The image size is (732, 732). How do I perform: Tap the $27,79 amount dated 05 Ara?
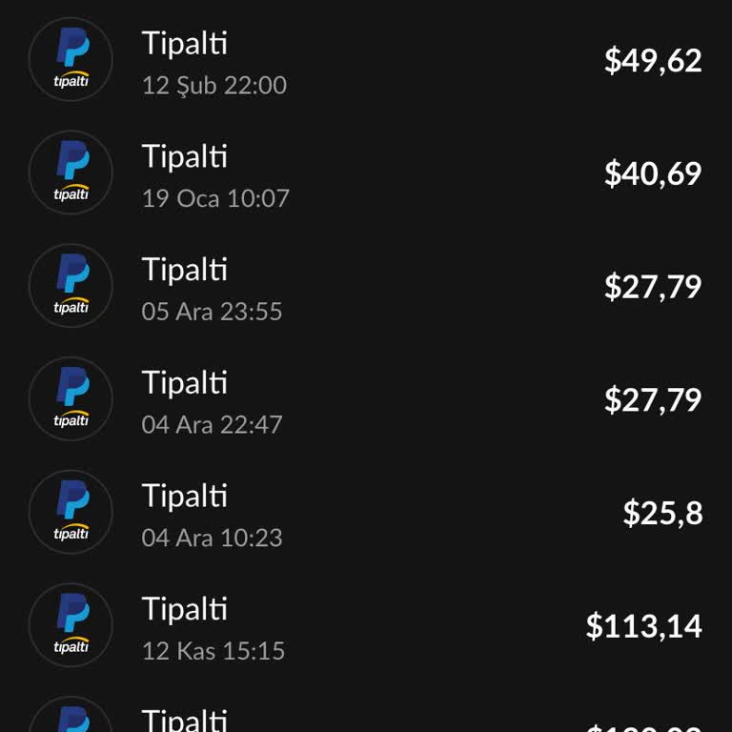pos(653,286)
